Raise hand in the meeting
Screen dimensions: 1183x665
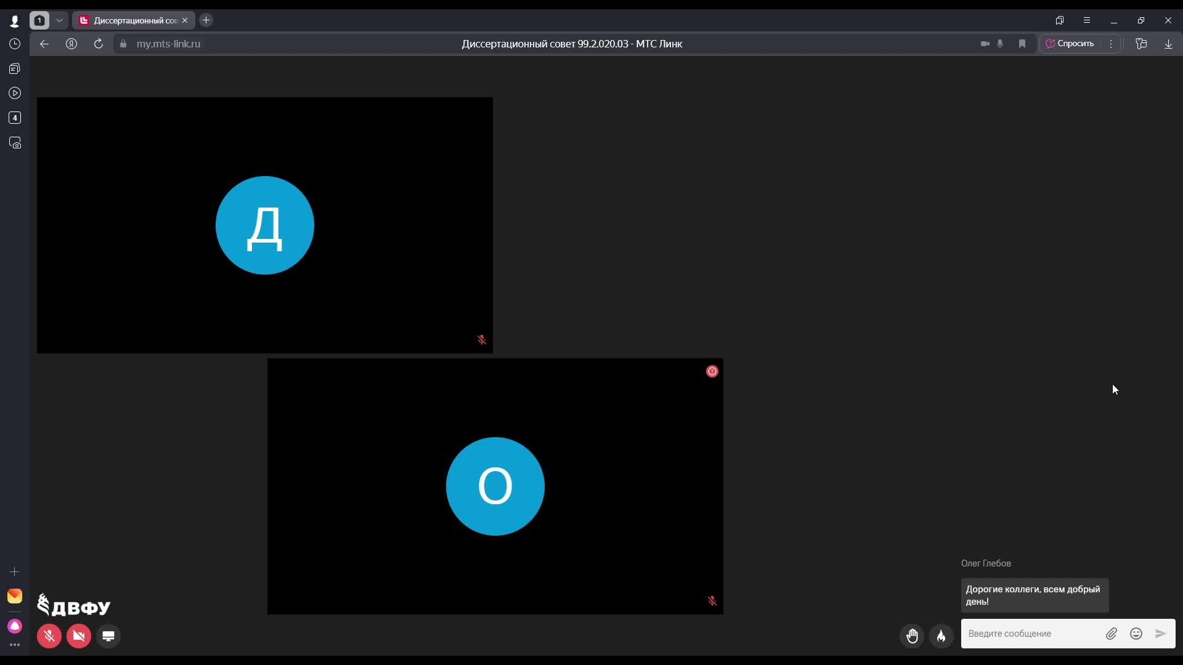[912, 635]
